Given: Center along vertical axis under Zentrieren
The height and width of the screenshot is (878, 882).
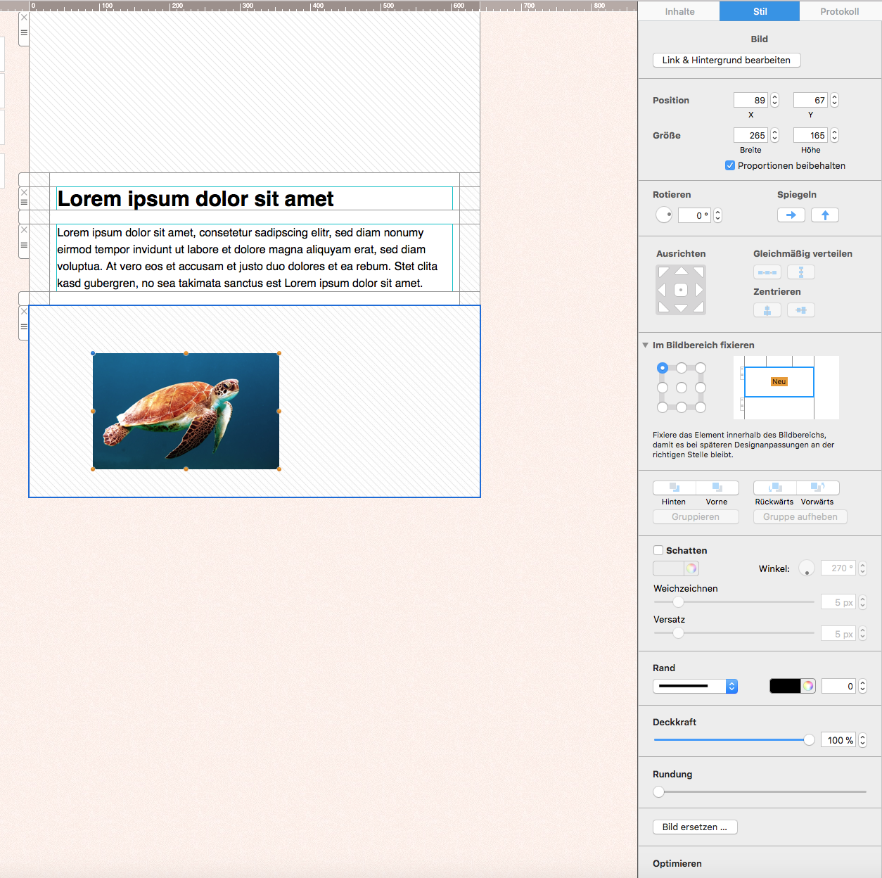Looking at the screenshot, I should click(x=767, y=310).
